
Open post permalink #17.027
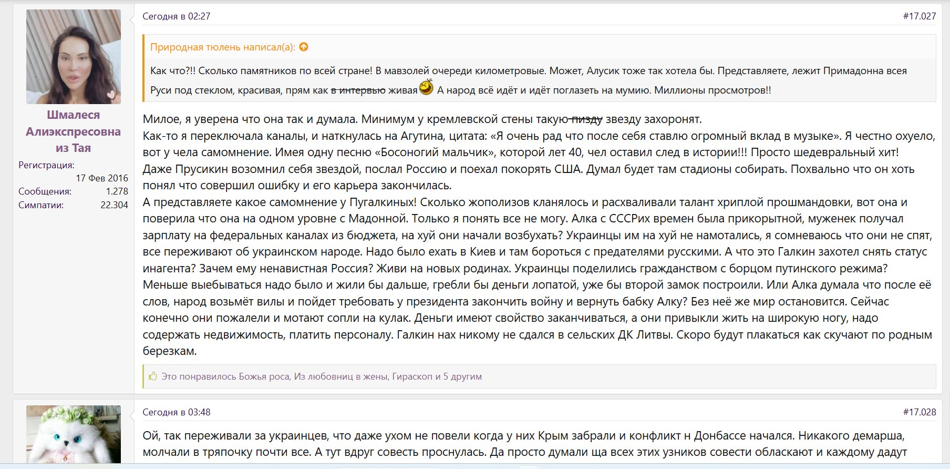pos(920,16)
